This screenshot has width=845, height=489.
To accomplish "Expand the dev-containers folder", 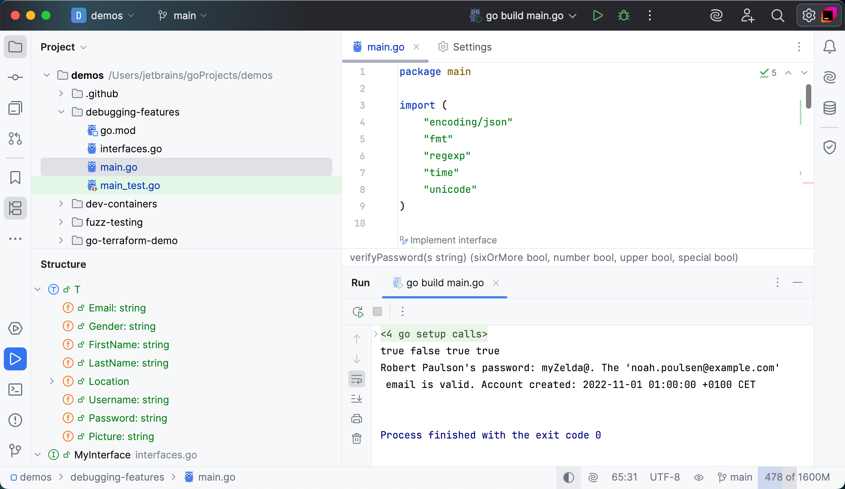I will click(x=61, y=204).
